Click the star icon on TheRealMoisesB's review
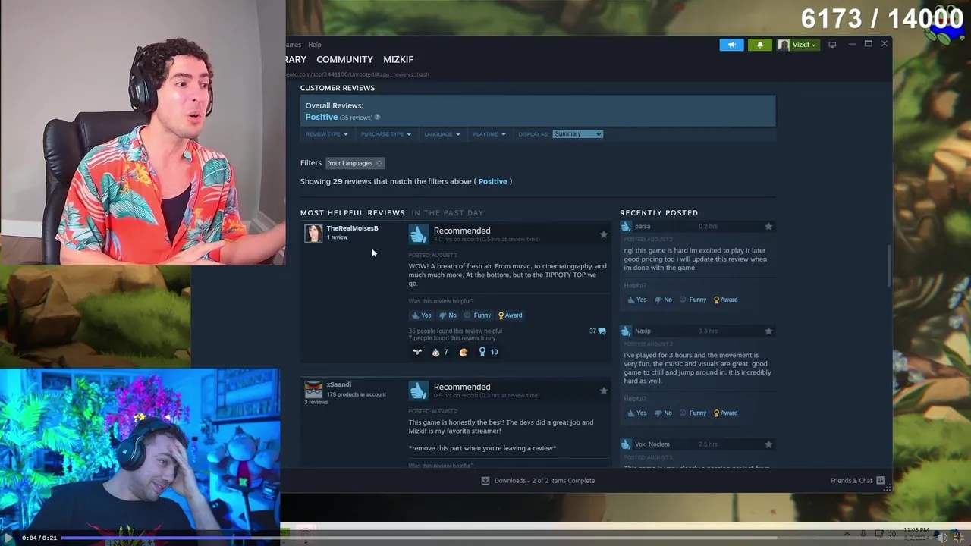The height and width of the screenshot is (546, 971). [x=604, y=235]
